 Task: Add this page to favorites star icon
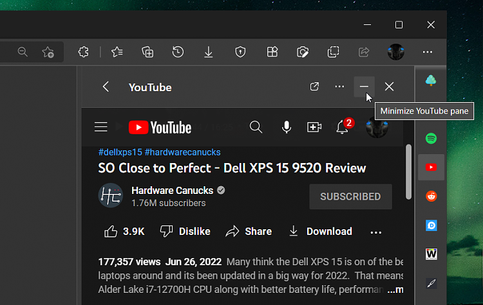tap(48, 52)
